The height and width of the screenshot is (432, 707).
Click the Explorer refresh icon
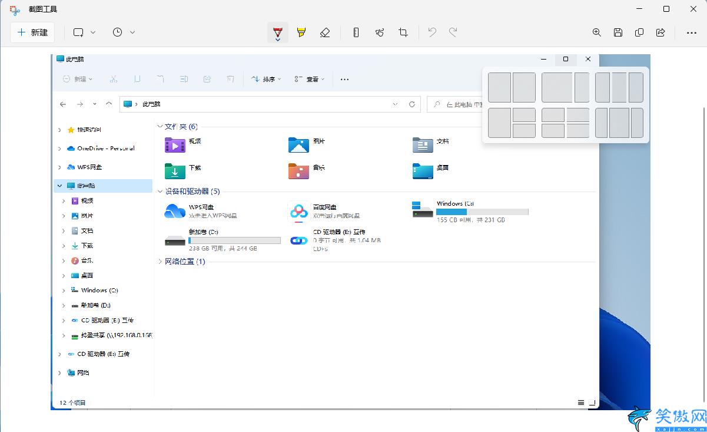[412, 104]
